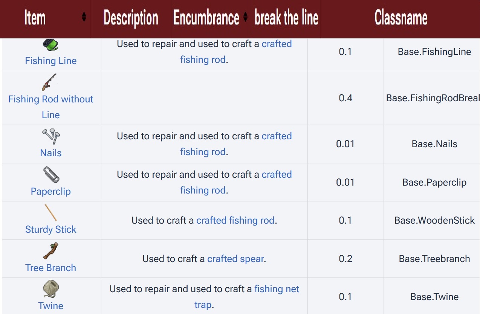Open the Twine item link

(51, 306)
